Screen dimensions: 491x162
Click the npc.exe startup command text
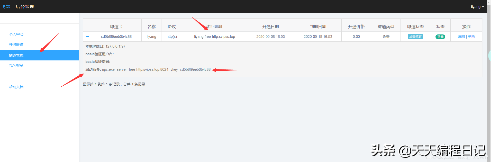156,69
